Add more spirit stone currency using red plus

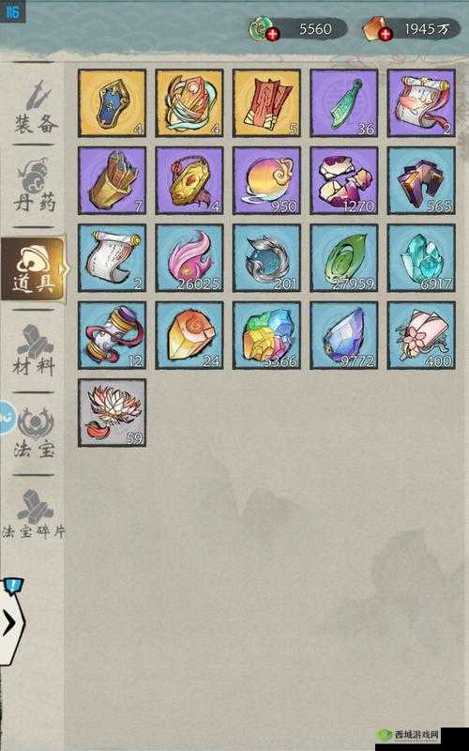pos(386,35)
